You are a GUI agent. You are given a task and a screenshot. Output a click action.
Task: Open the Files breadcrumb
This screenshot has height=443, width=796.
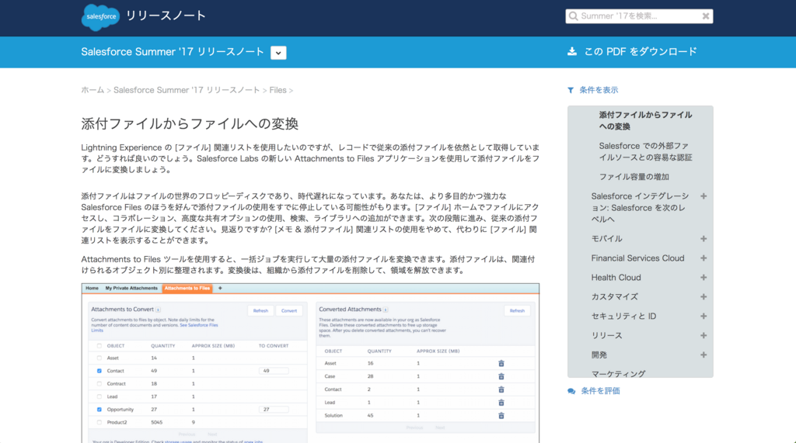pyautogui.click(x=278, y=90)
